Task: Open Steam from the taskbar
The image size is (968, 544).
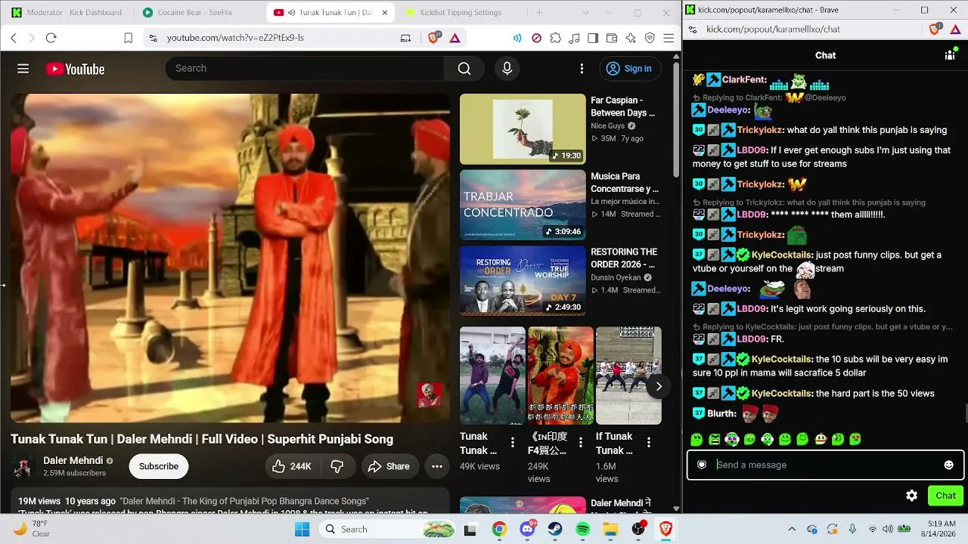Action: pos(555,530)
